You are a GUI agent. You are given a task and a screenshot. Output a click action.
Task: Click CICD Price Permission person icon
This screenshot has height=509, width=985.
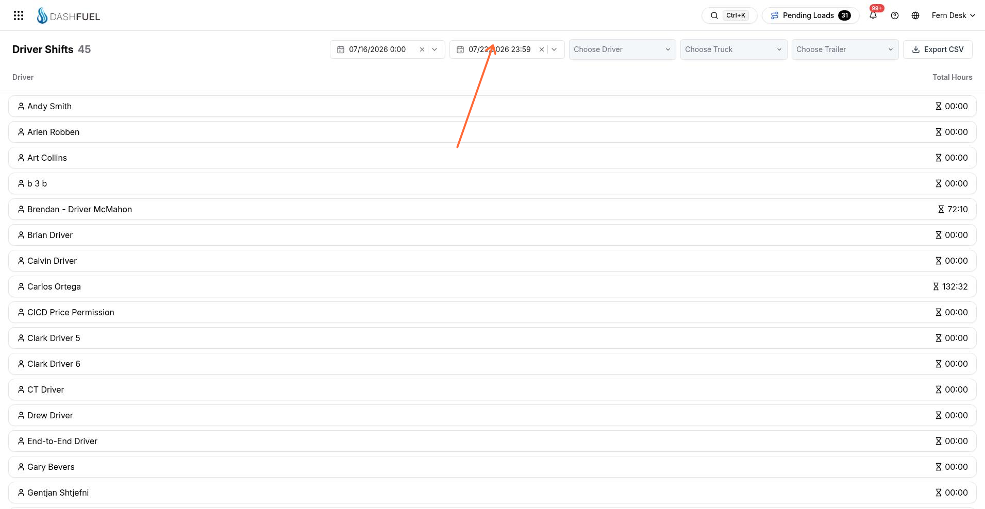(x=21, y=312)
